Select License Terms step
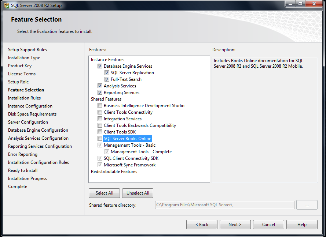Image resolution: width=326 pixels, height=237 pixels. coord(22,74)
